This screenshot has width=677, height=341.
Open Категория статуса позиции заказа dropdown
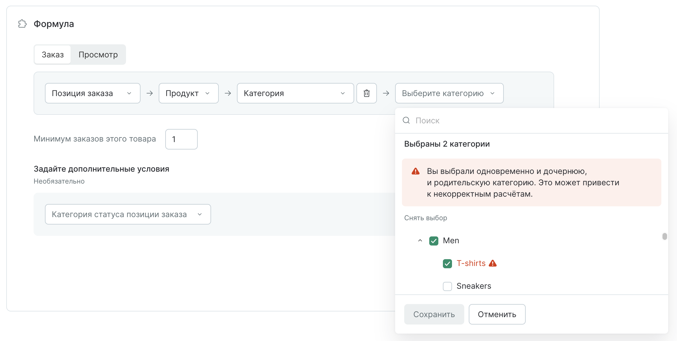[x=128, y=214]
